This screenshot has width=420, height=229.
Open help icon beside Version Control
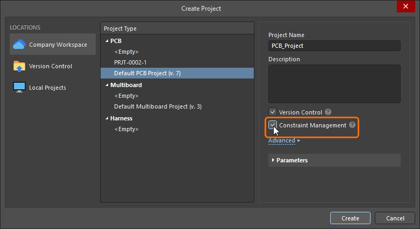pyautogui.click(x=328, y=112)
